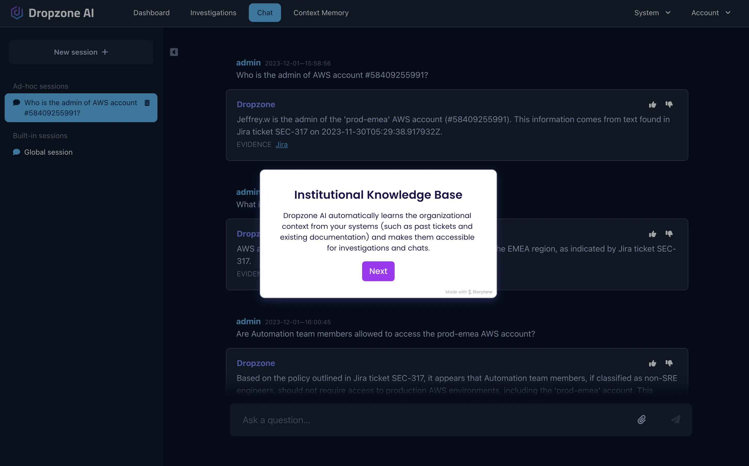Open the Global session
This screenshot has width=749, height=466.
point(48,152)
